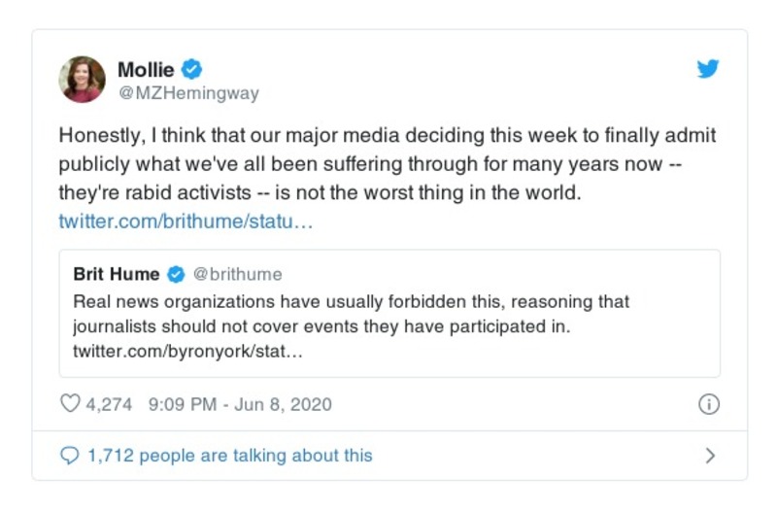Open the tweet info icon
Viewport: 777px width, 511px height.
point(709,404)
